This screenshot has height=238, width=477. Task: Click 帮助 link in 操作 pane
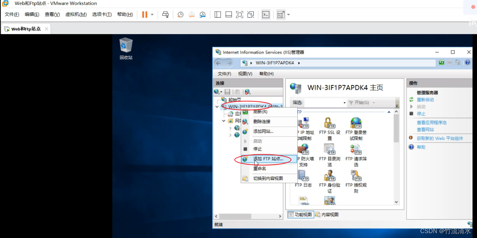(x=421, y=147)
